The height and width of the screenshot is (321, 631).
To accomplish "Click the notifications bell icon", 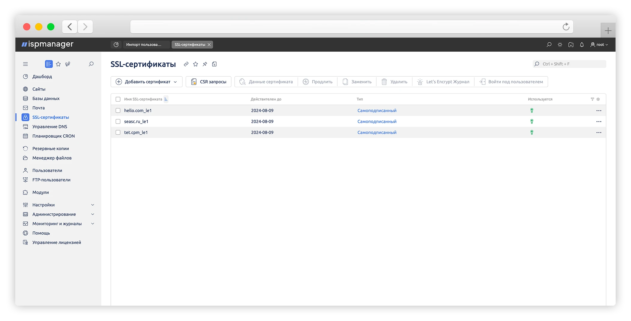I will click(x=581, y=44).
